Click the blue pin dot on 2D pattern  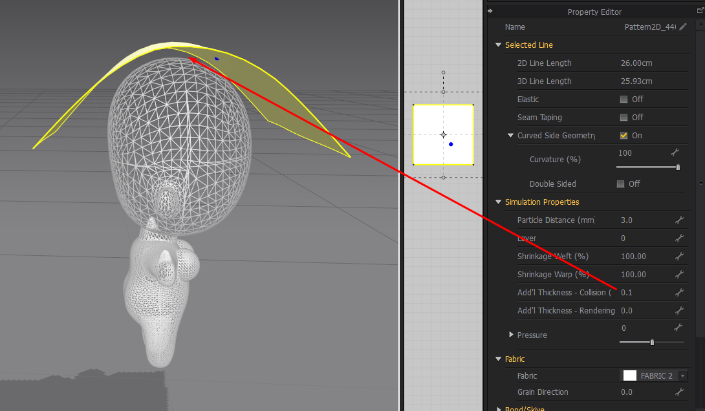pyautogui.click(x=451, y=144)
